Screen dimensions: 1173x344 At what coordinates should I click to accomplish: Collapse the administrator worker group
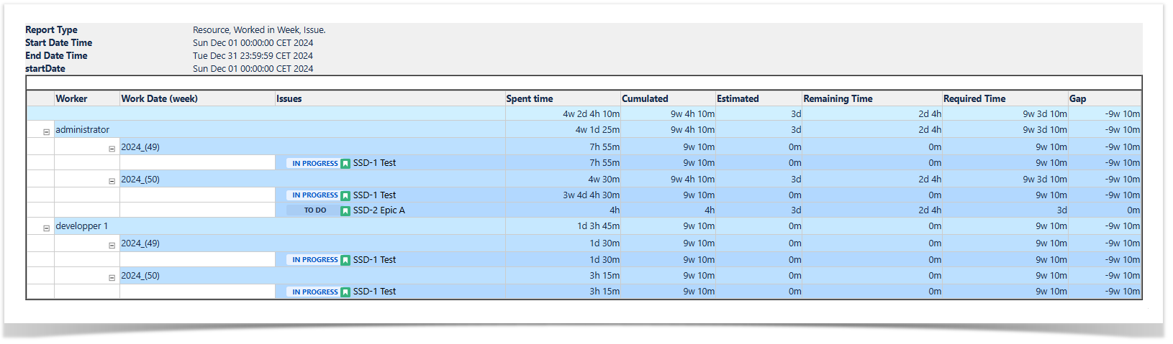pos(46,132)
